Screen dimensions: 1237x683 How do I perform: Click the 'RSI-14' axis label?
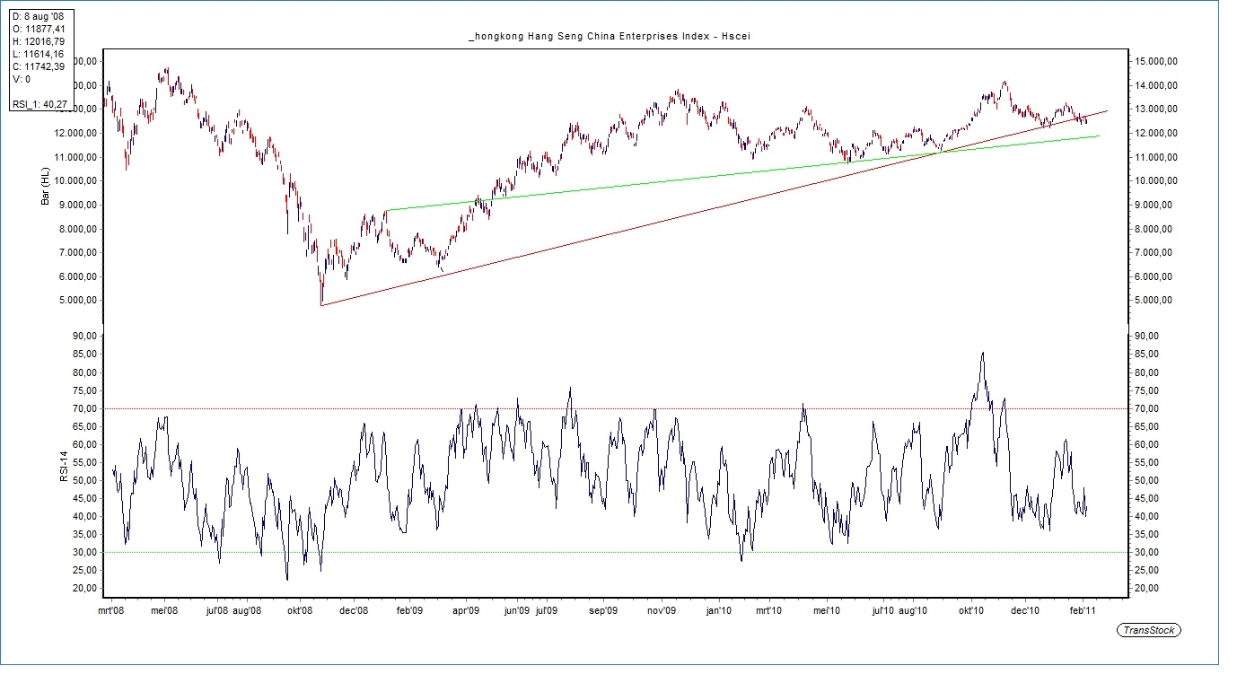tap(63, 466)
